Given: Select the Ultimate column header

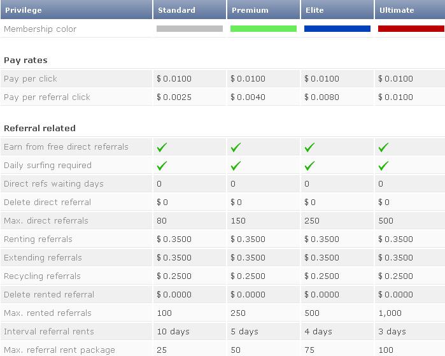Looking at the screenshot, I should [x=396, y=10].
